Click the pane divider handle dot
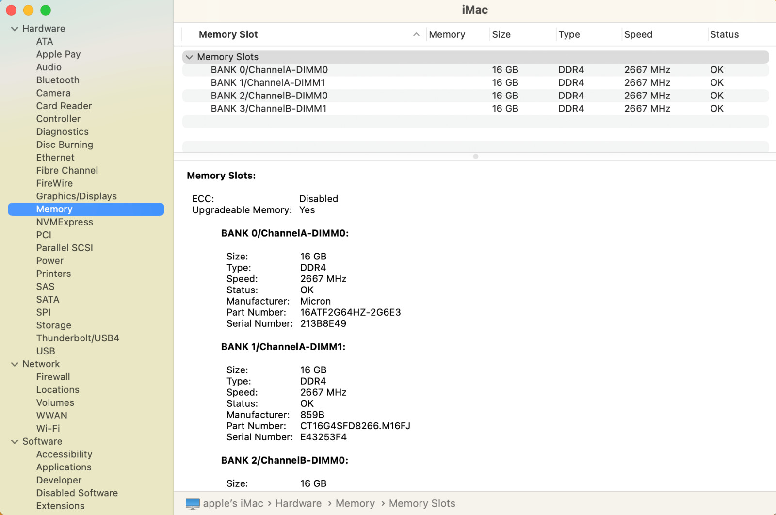The image size is (776, 515). coord(475,156)
